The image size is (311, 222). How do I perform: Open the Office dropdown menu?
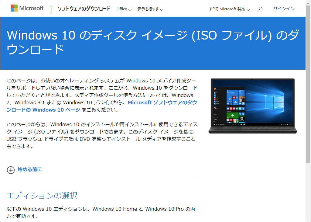(124, 9)
